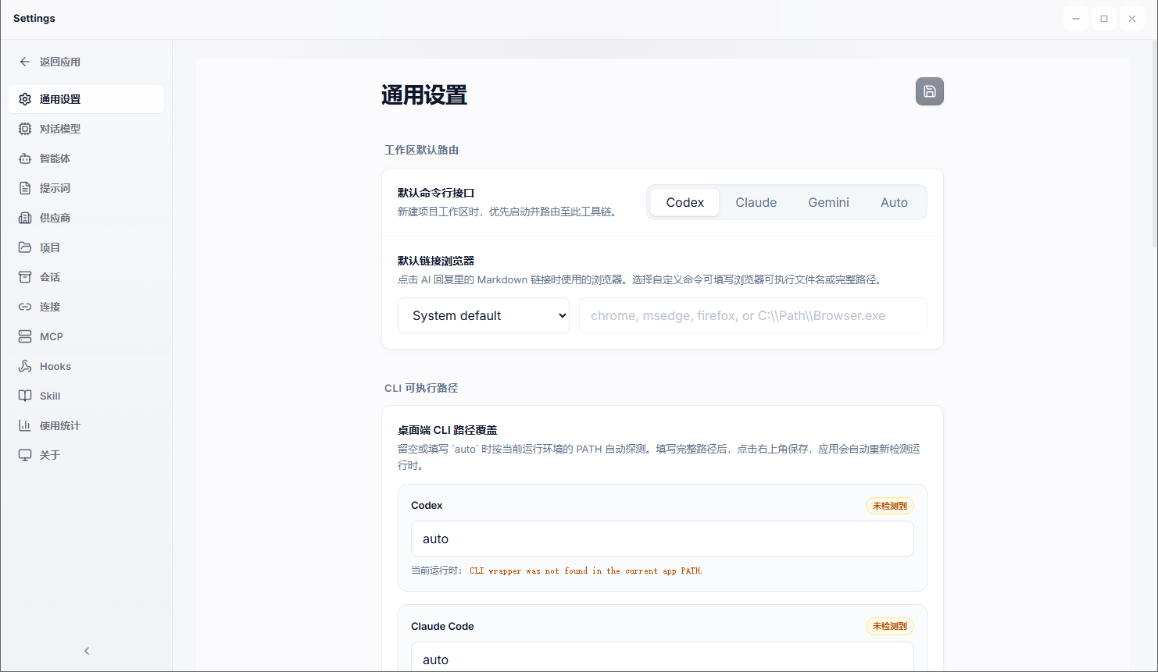Close the Settings window
The height and width of the screenshot is (672, 1158).
[1132, 19]
